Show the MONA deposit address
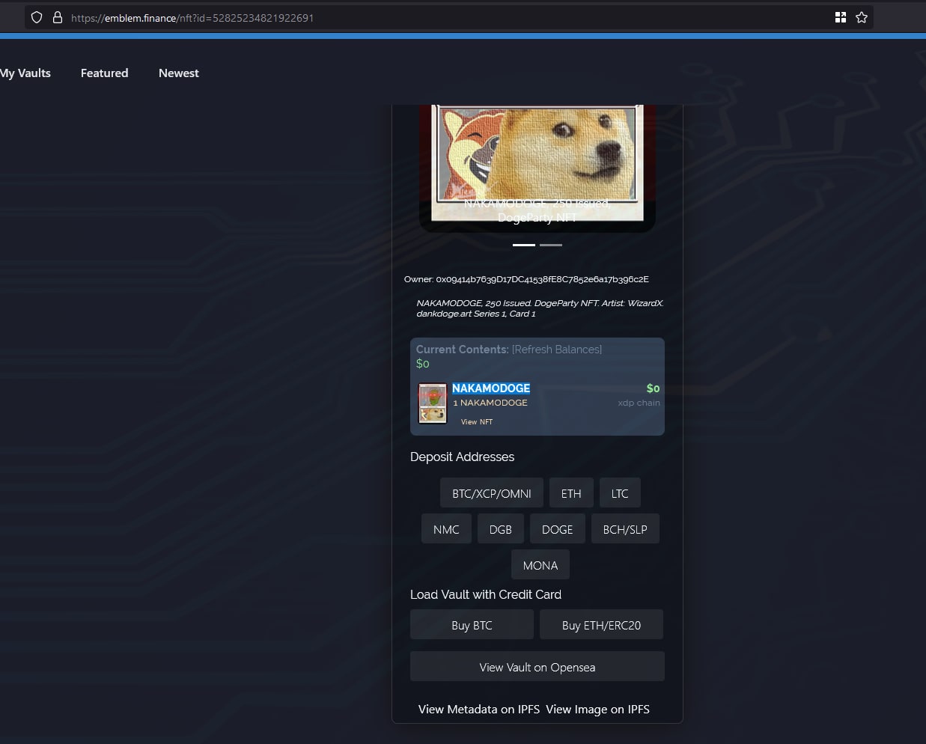The image size is (926, 744). pyautogui.click(x=540, y=565)
